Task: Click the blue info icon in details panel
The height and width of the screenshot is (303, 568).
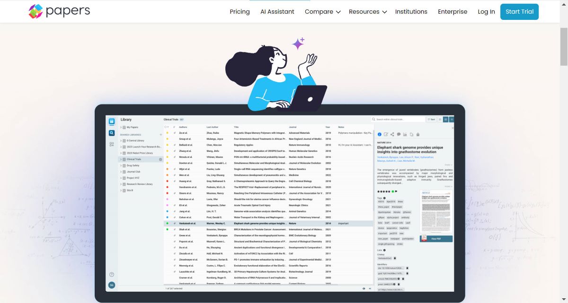Action: pyautogui.click(x=380, y=135)
